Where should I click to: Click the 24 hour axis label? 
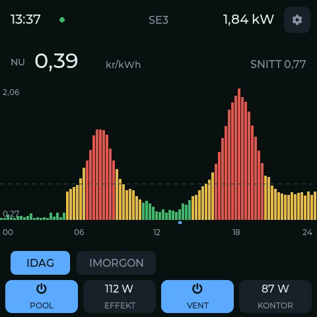(x=307, y=232)
